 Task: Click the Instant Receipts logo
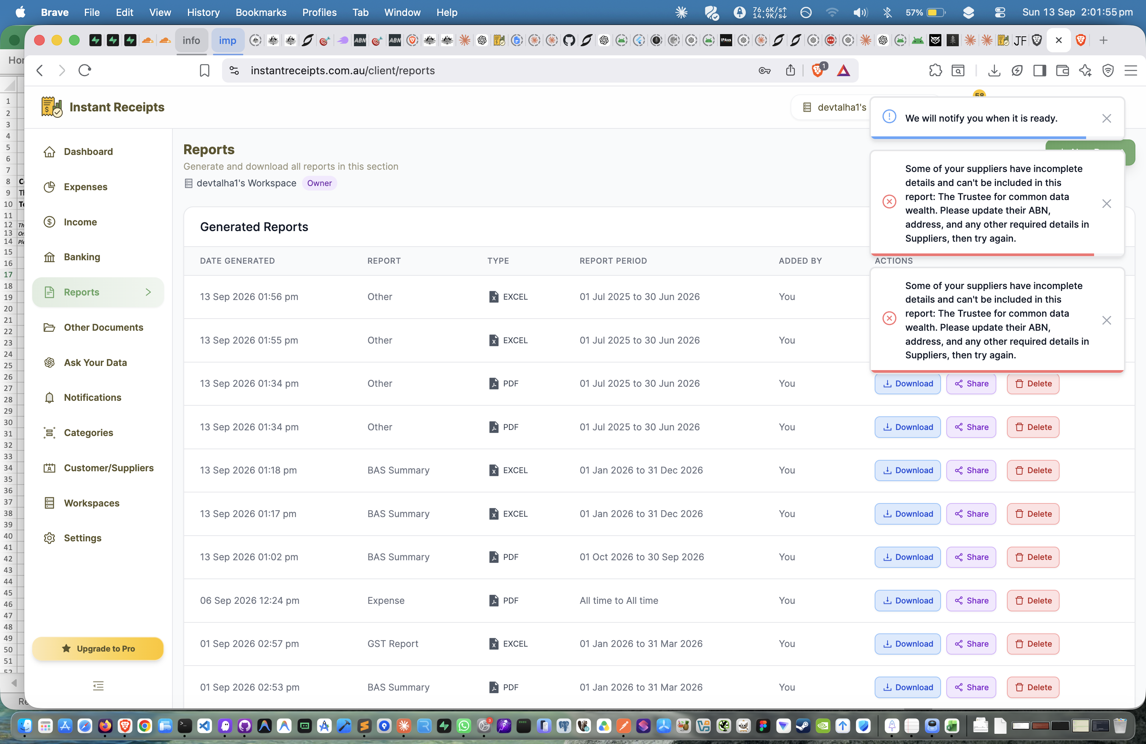[x=103, y=107]
